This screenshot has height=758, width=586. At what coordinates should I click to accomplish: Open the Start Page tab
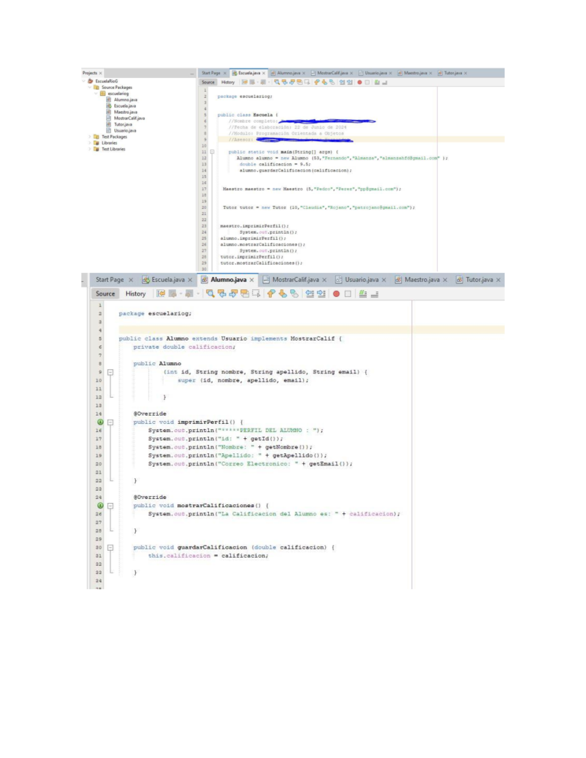click(110, 280)
